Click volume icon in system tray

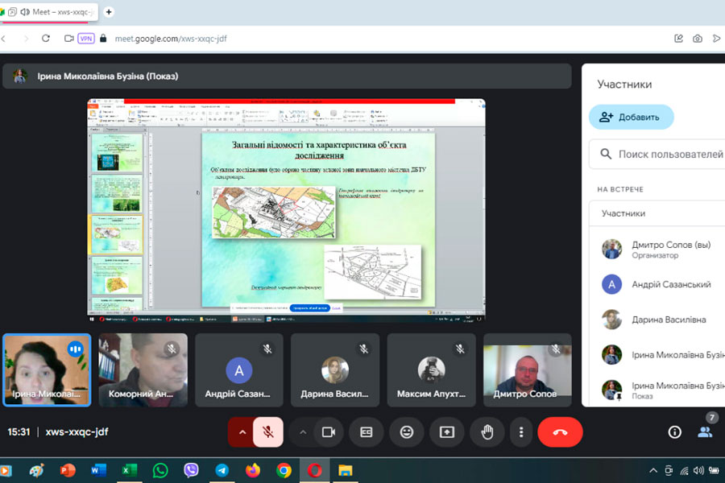pyautogui.click(x=698, y=470)
